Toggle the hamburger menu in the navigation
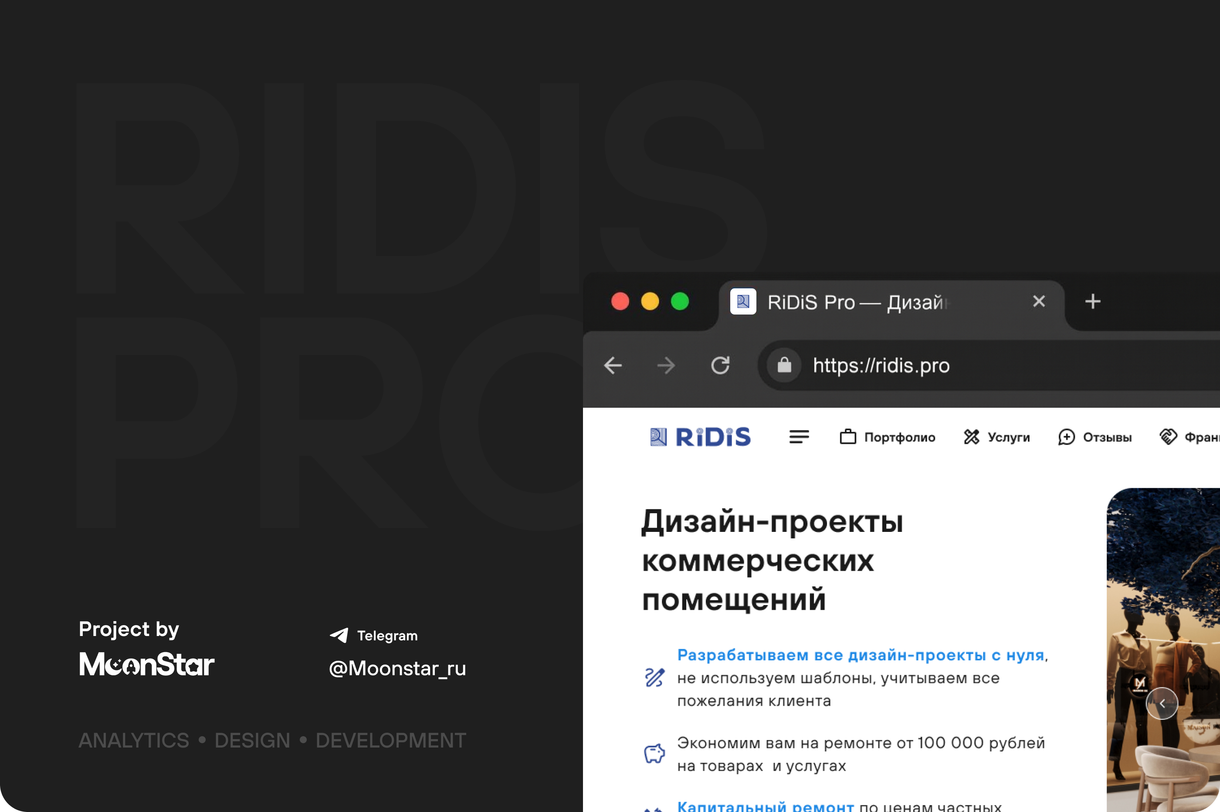Viewport: 1220px width, 812px height. tap(799, 436)
